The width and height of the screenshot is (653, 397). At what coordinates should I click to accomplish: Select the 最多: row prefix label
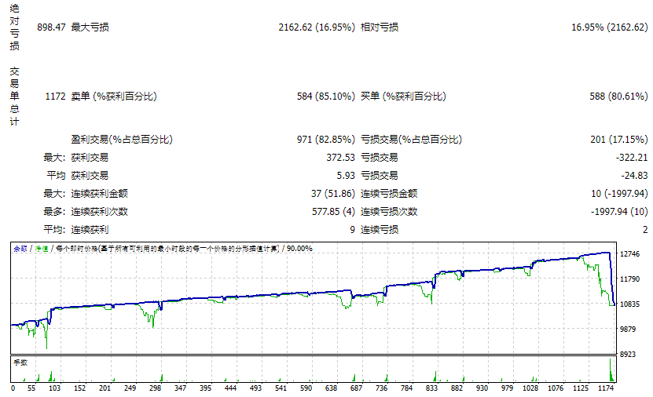[x=54, y=212]
